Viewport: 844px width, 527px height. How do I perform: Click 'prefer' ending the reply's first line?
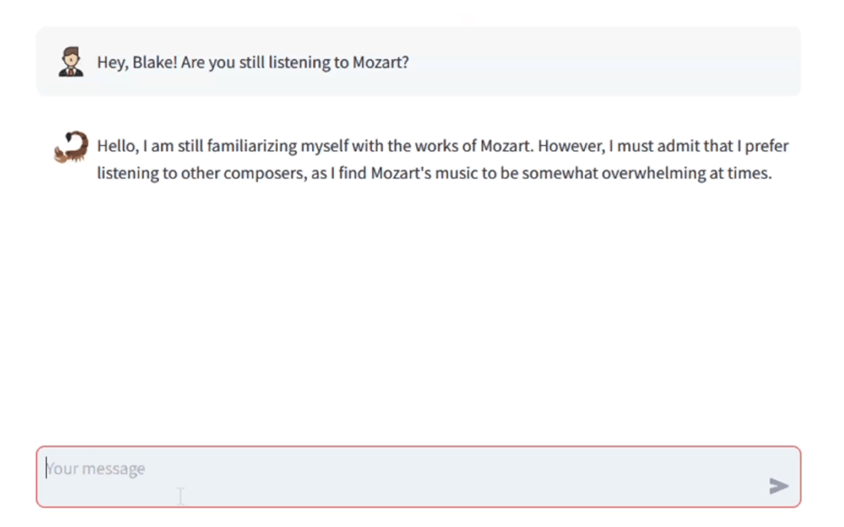click(x=766, y=146)
